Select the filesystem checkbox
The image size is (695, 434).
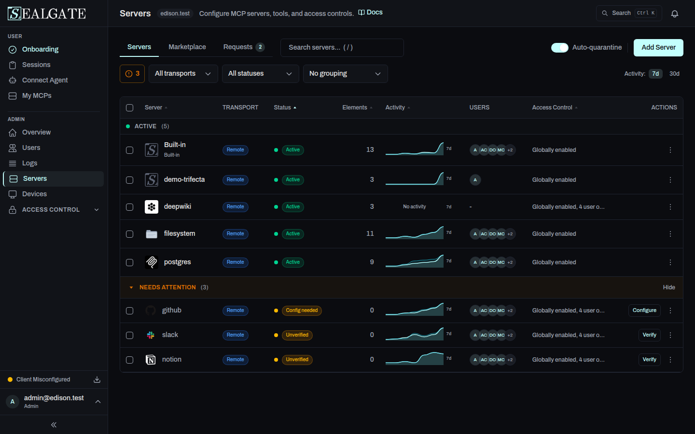[130, 234]
